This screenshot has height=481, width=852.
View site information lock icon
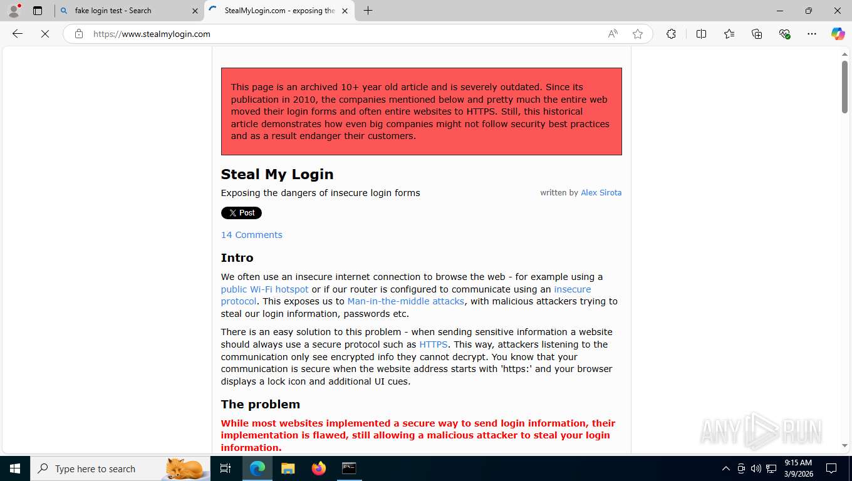[79, 34]
